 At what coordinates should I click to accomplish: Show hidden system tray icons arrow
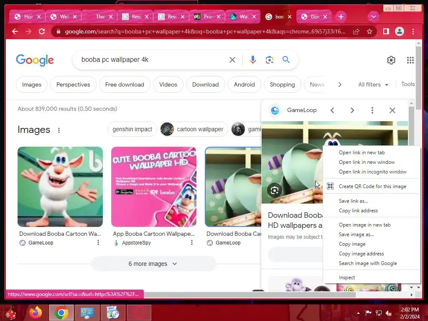point(358,313)
